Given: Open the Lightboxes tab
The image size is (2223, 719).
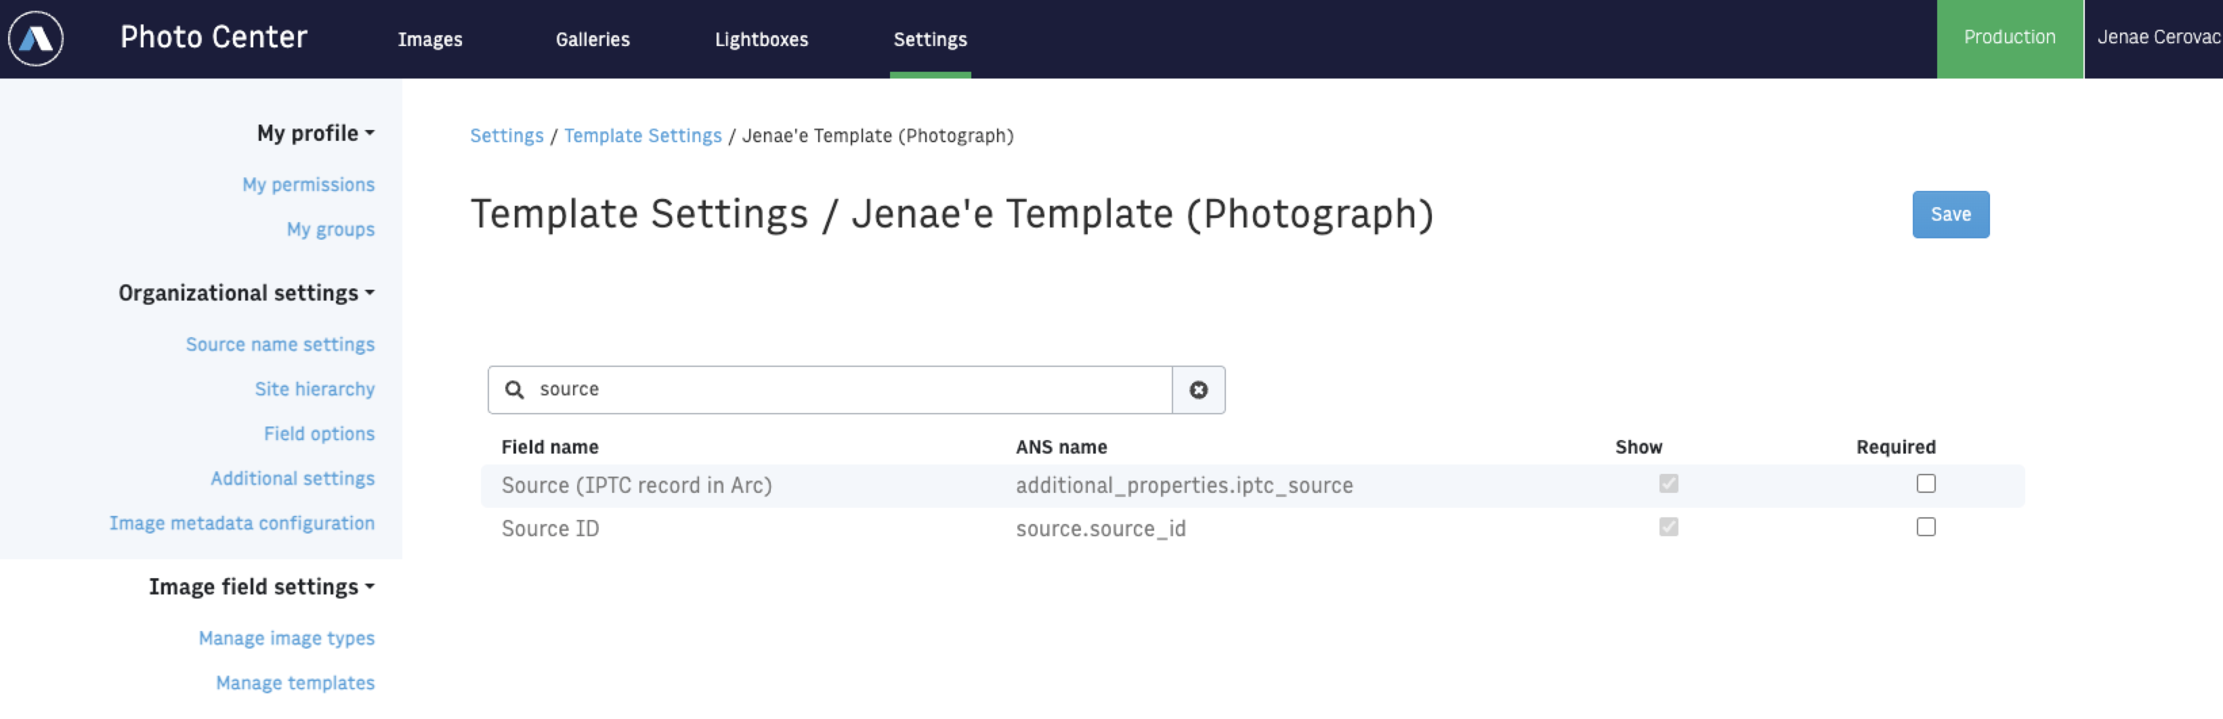Looking at the screenshot, I should pos(761,39).
